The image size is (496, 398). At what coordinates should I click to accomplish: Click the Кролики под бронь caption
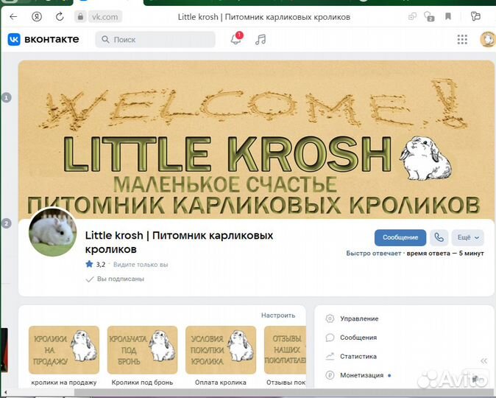tap(142, 383)
